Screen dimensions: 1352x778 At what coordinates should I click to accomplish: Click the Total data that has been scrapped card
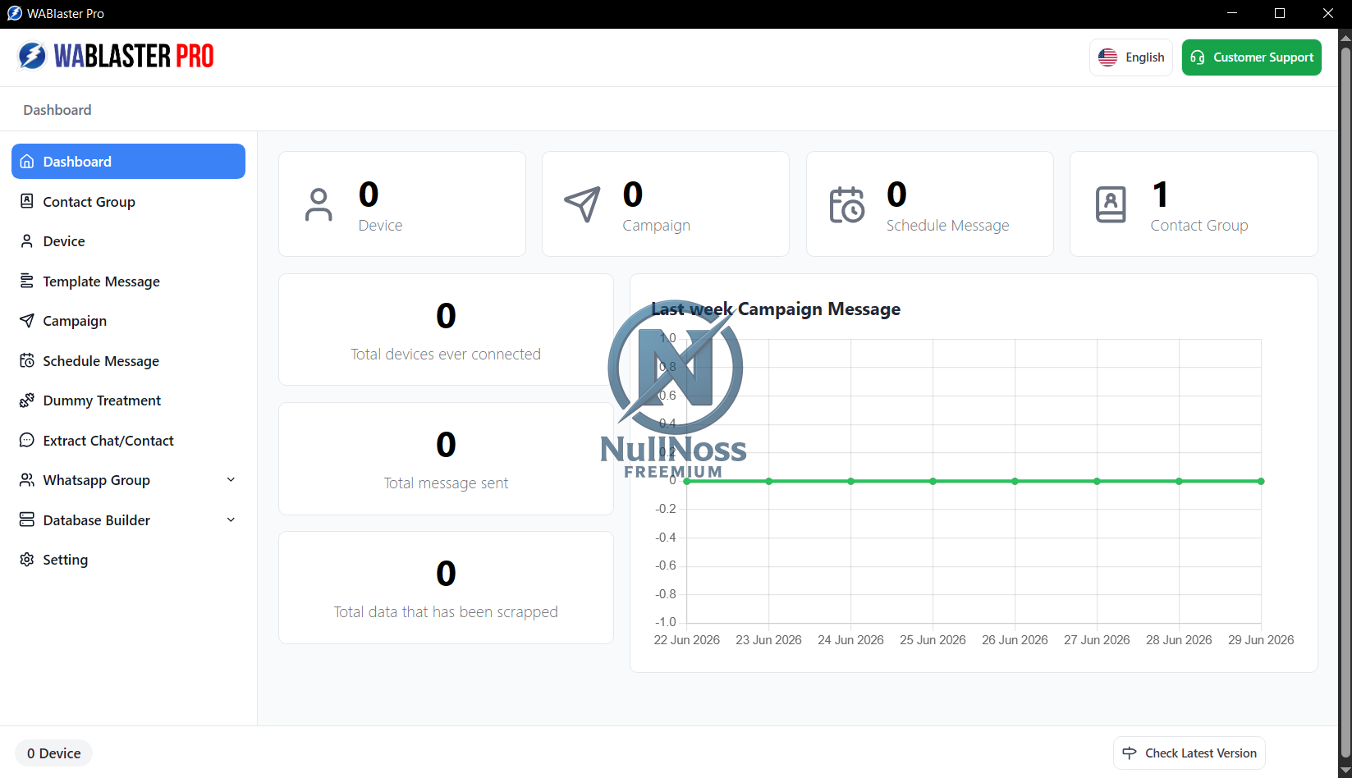[446, 588]
